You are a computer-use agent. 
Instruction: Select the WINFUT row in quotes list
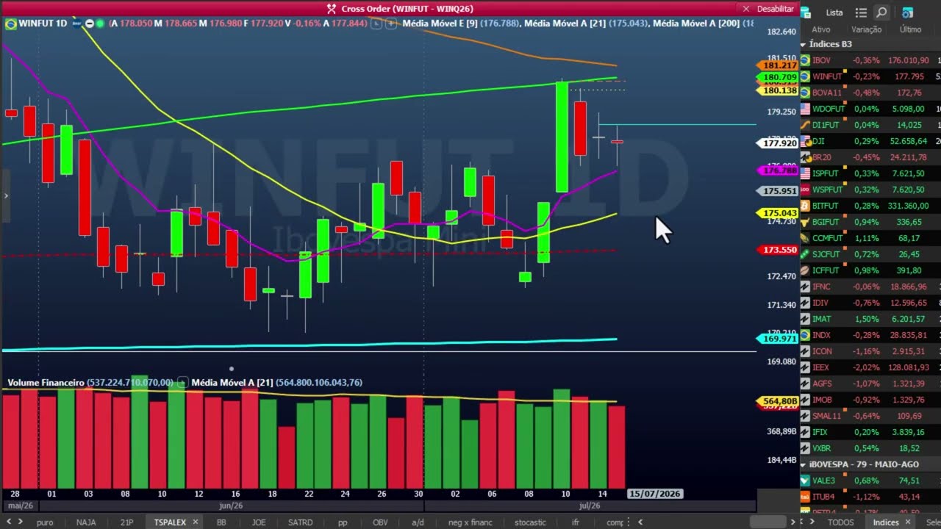[870, 76]
